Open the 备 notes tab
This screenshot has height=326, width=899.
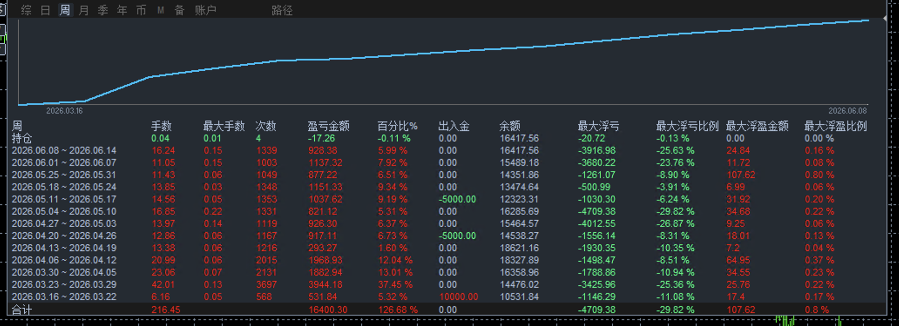(x=179, y=10)
